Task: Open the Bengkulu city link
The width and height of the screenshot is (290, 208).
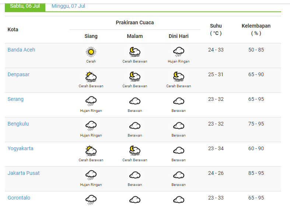Action: 18,124
